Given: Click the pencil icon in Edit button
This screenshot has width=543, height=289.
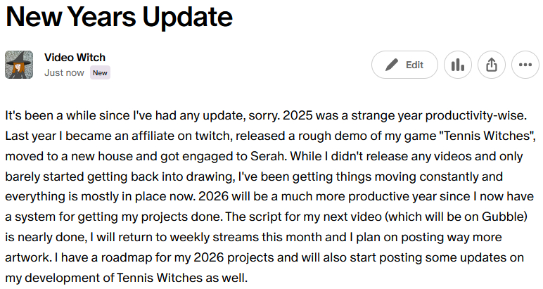Looking at the screenshot, I should (392, 65).
